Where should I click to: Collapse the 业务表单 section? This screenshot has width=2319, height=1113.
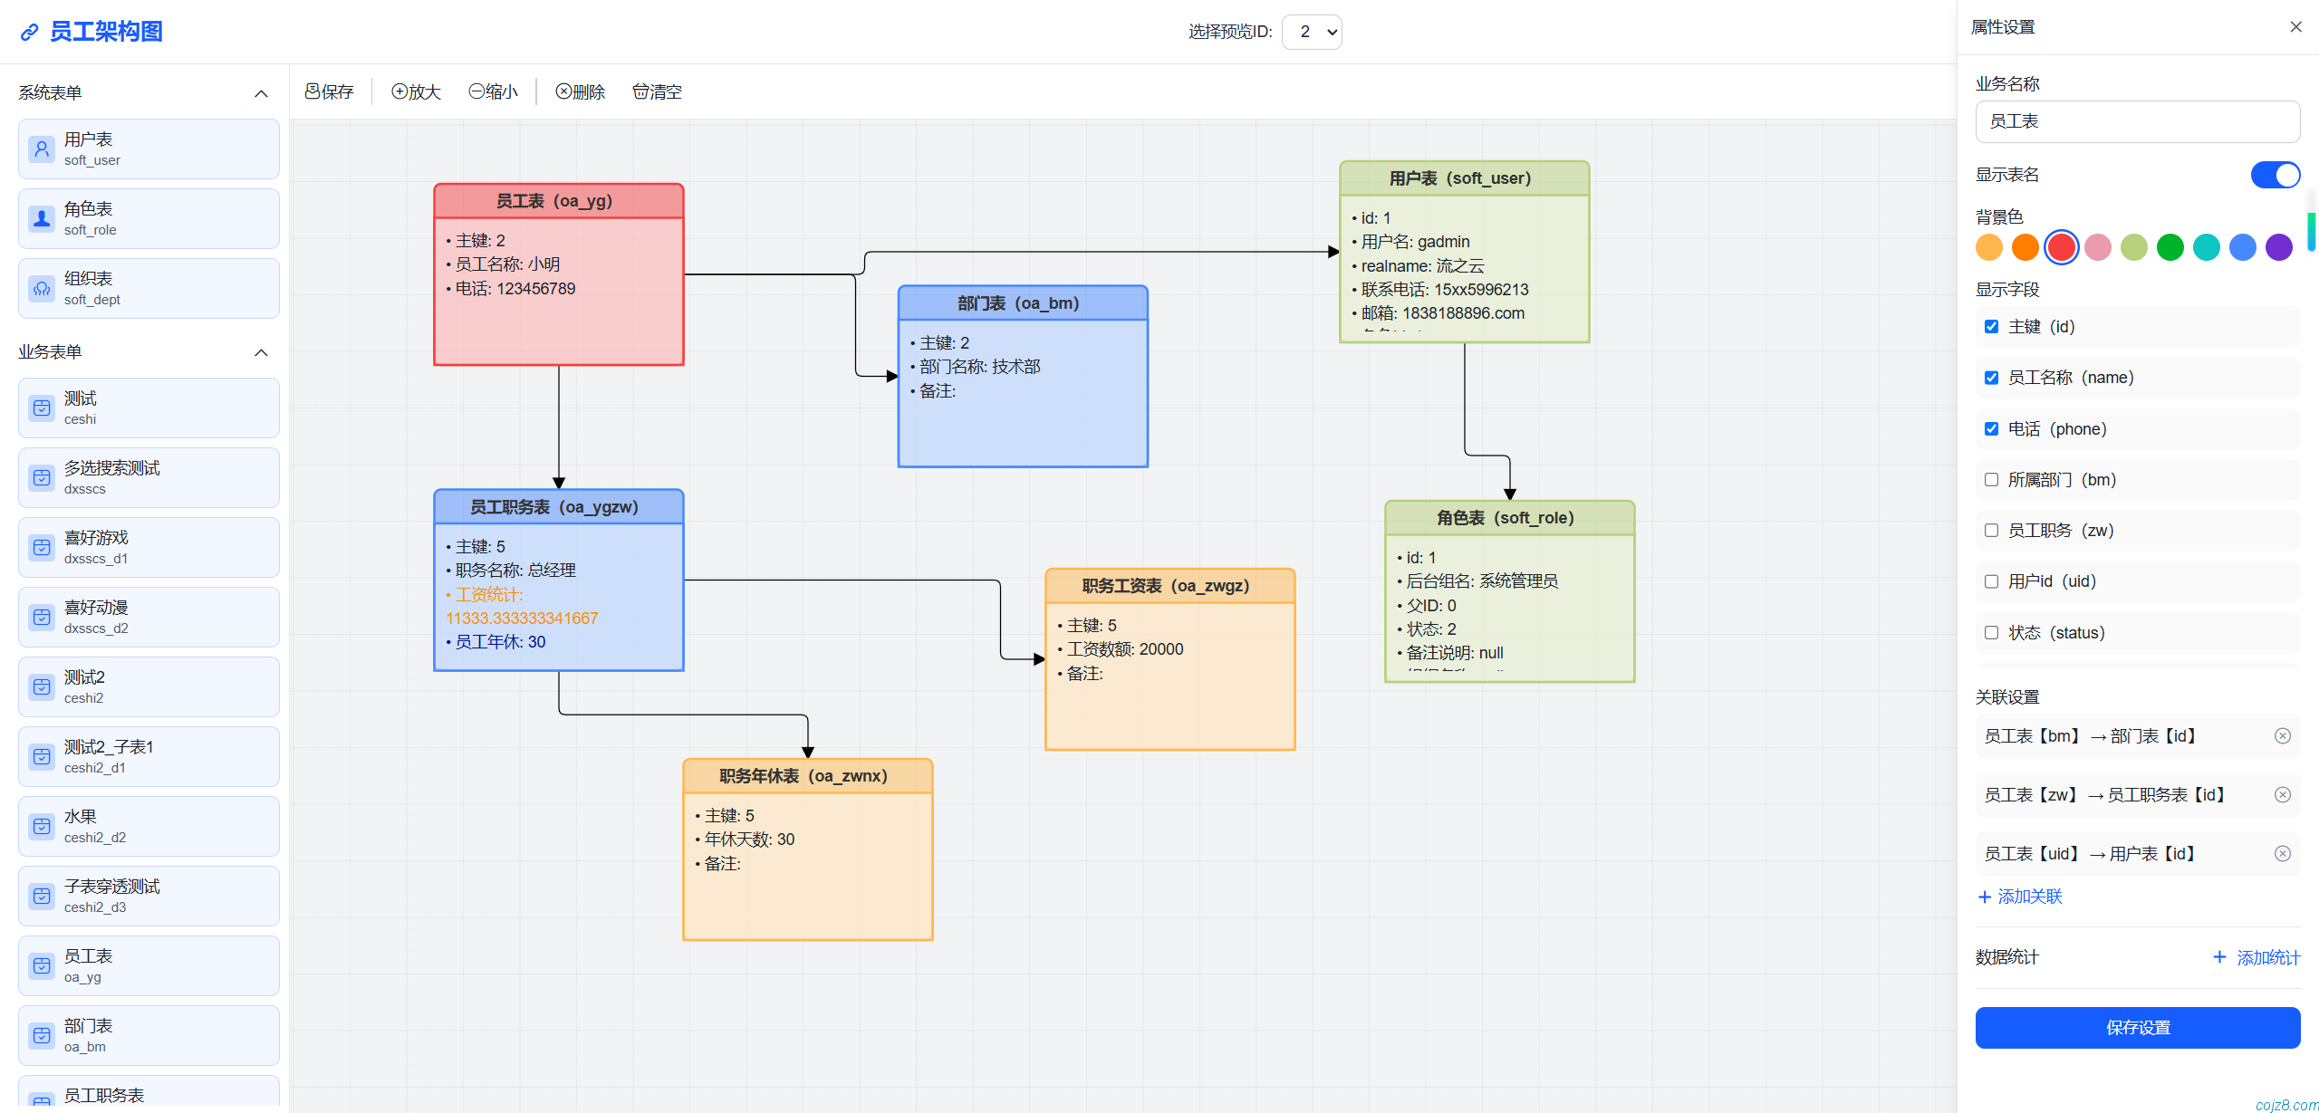[x=261, y=352]
